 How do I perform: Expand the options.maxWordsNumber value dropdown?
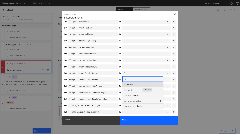168,28
